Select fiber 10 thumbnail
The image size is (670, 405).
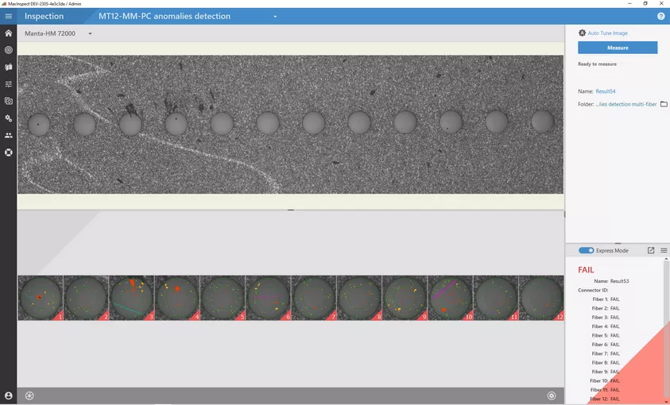450,298
